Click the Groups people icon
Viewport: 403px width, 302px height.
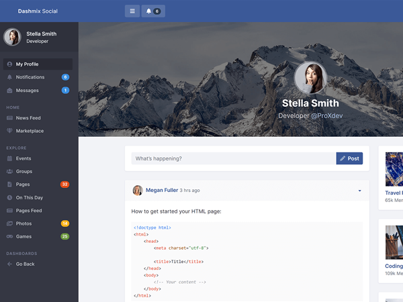9,171
